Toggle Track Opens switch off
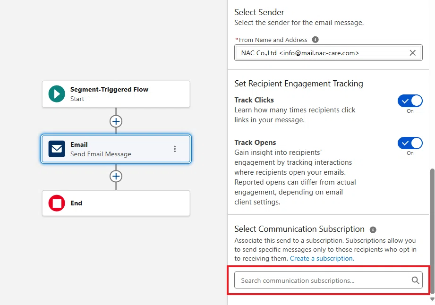 tap(410, 143)
